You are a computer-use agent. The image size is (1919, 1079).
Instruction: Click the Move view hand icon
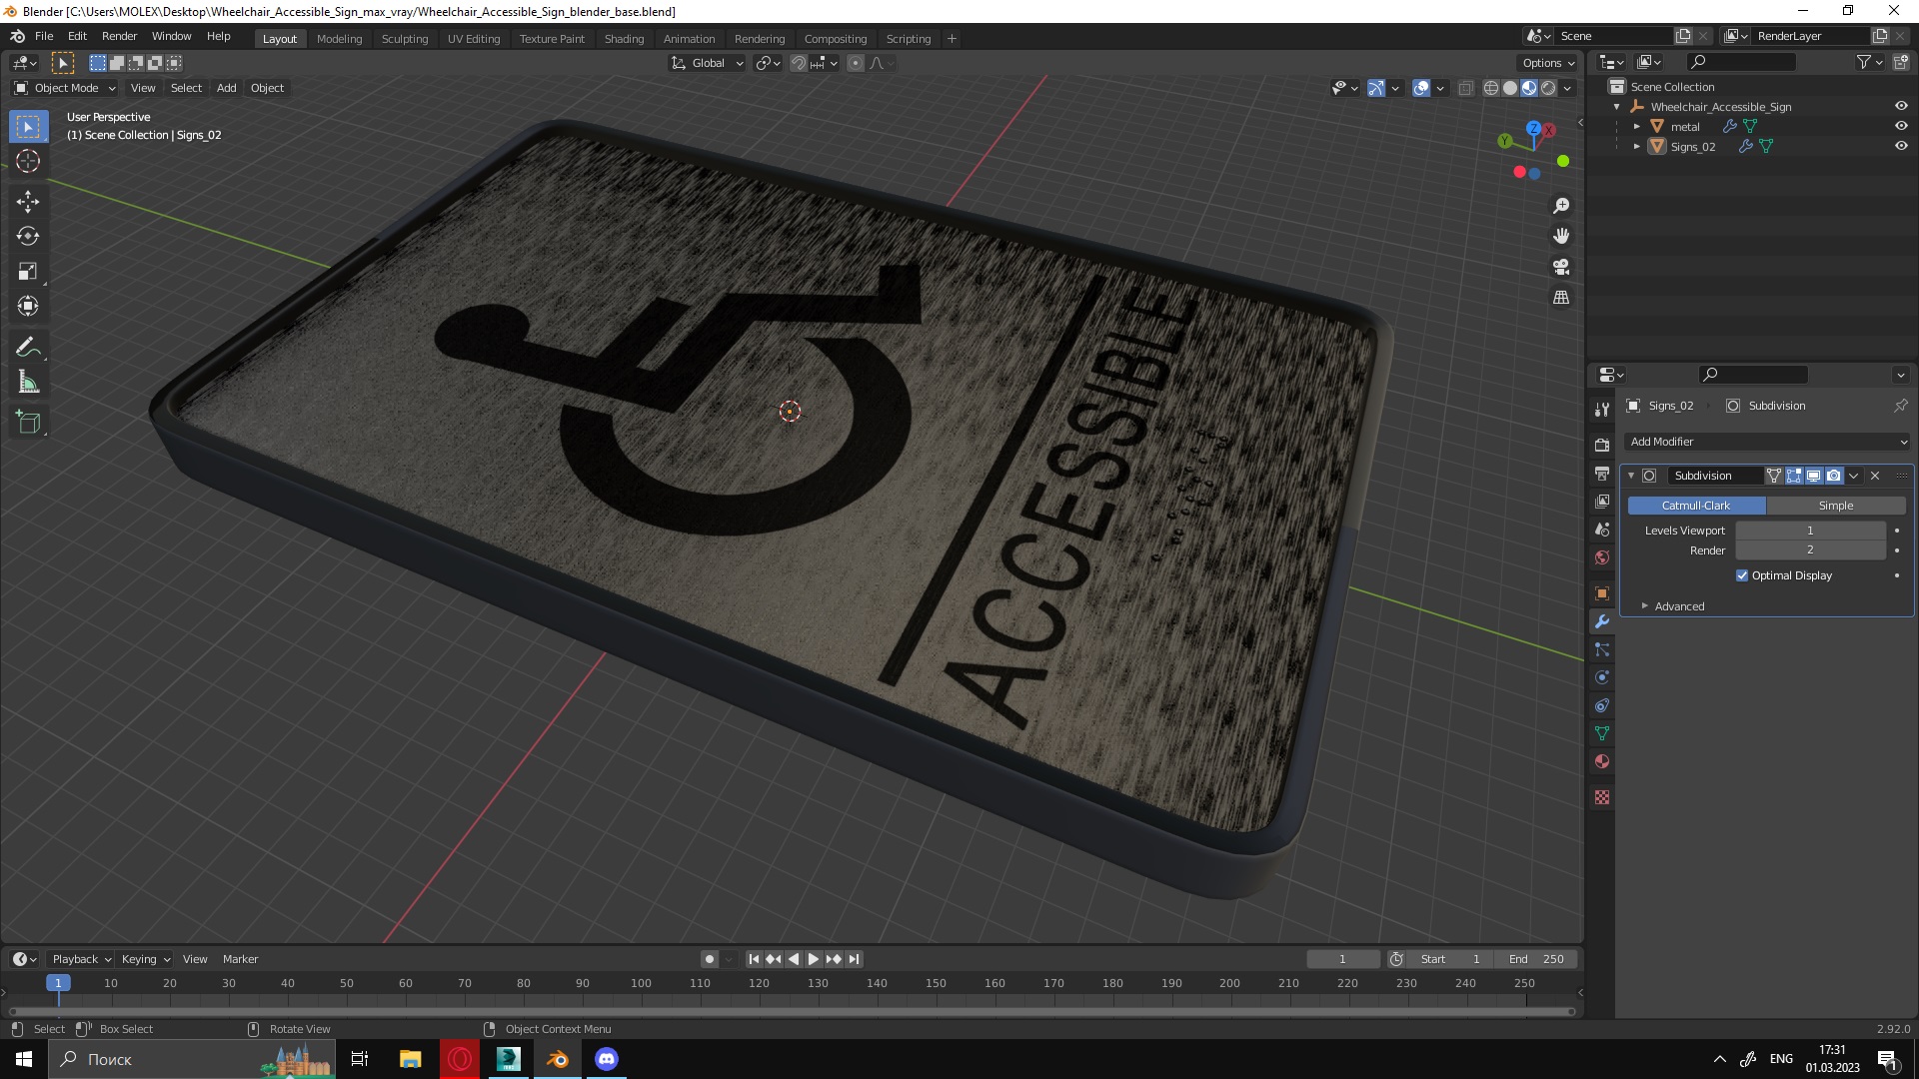click(1561, 236)
